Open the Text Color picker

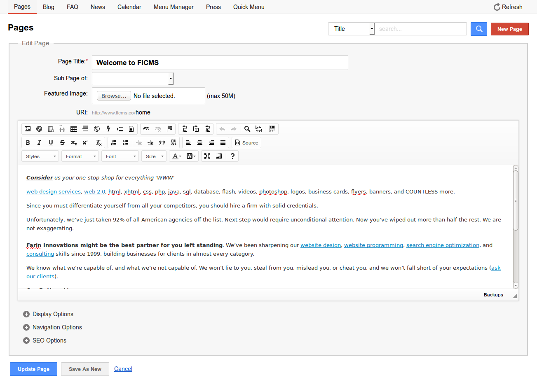pos(177,156)
